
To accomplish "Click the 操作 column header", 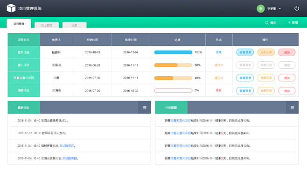I will [x=265, y=40].
